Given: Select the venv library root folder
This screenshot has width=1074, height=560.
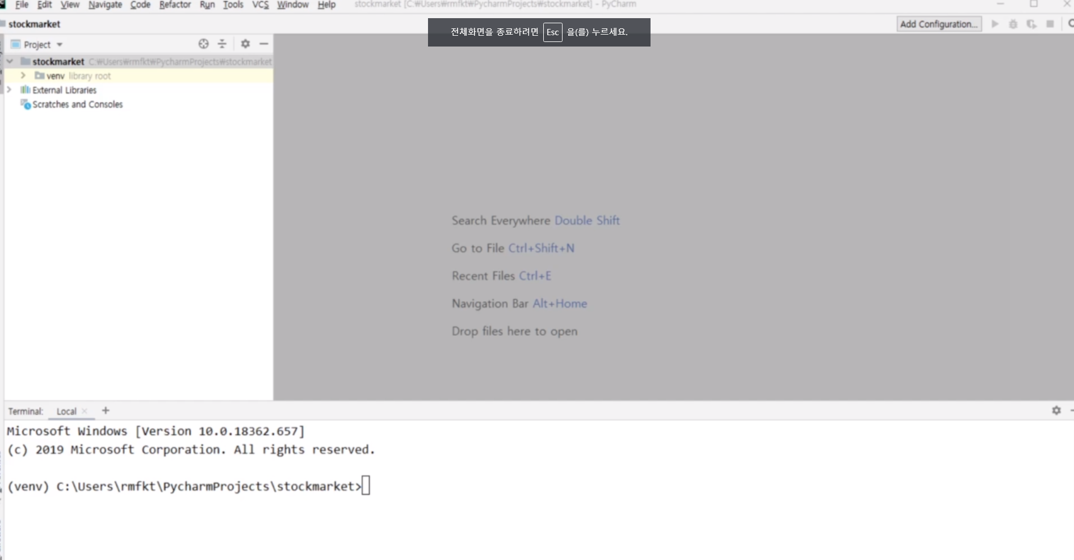Looking at the screenshot, I should [139, 75].
